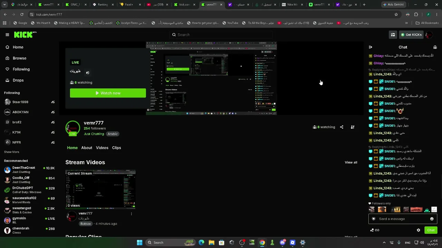The image size is (442, 248).
Task: Click the Roblox tag on video card
Action: [86, 224]
